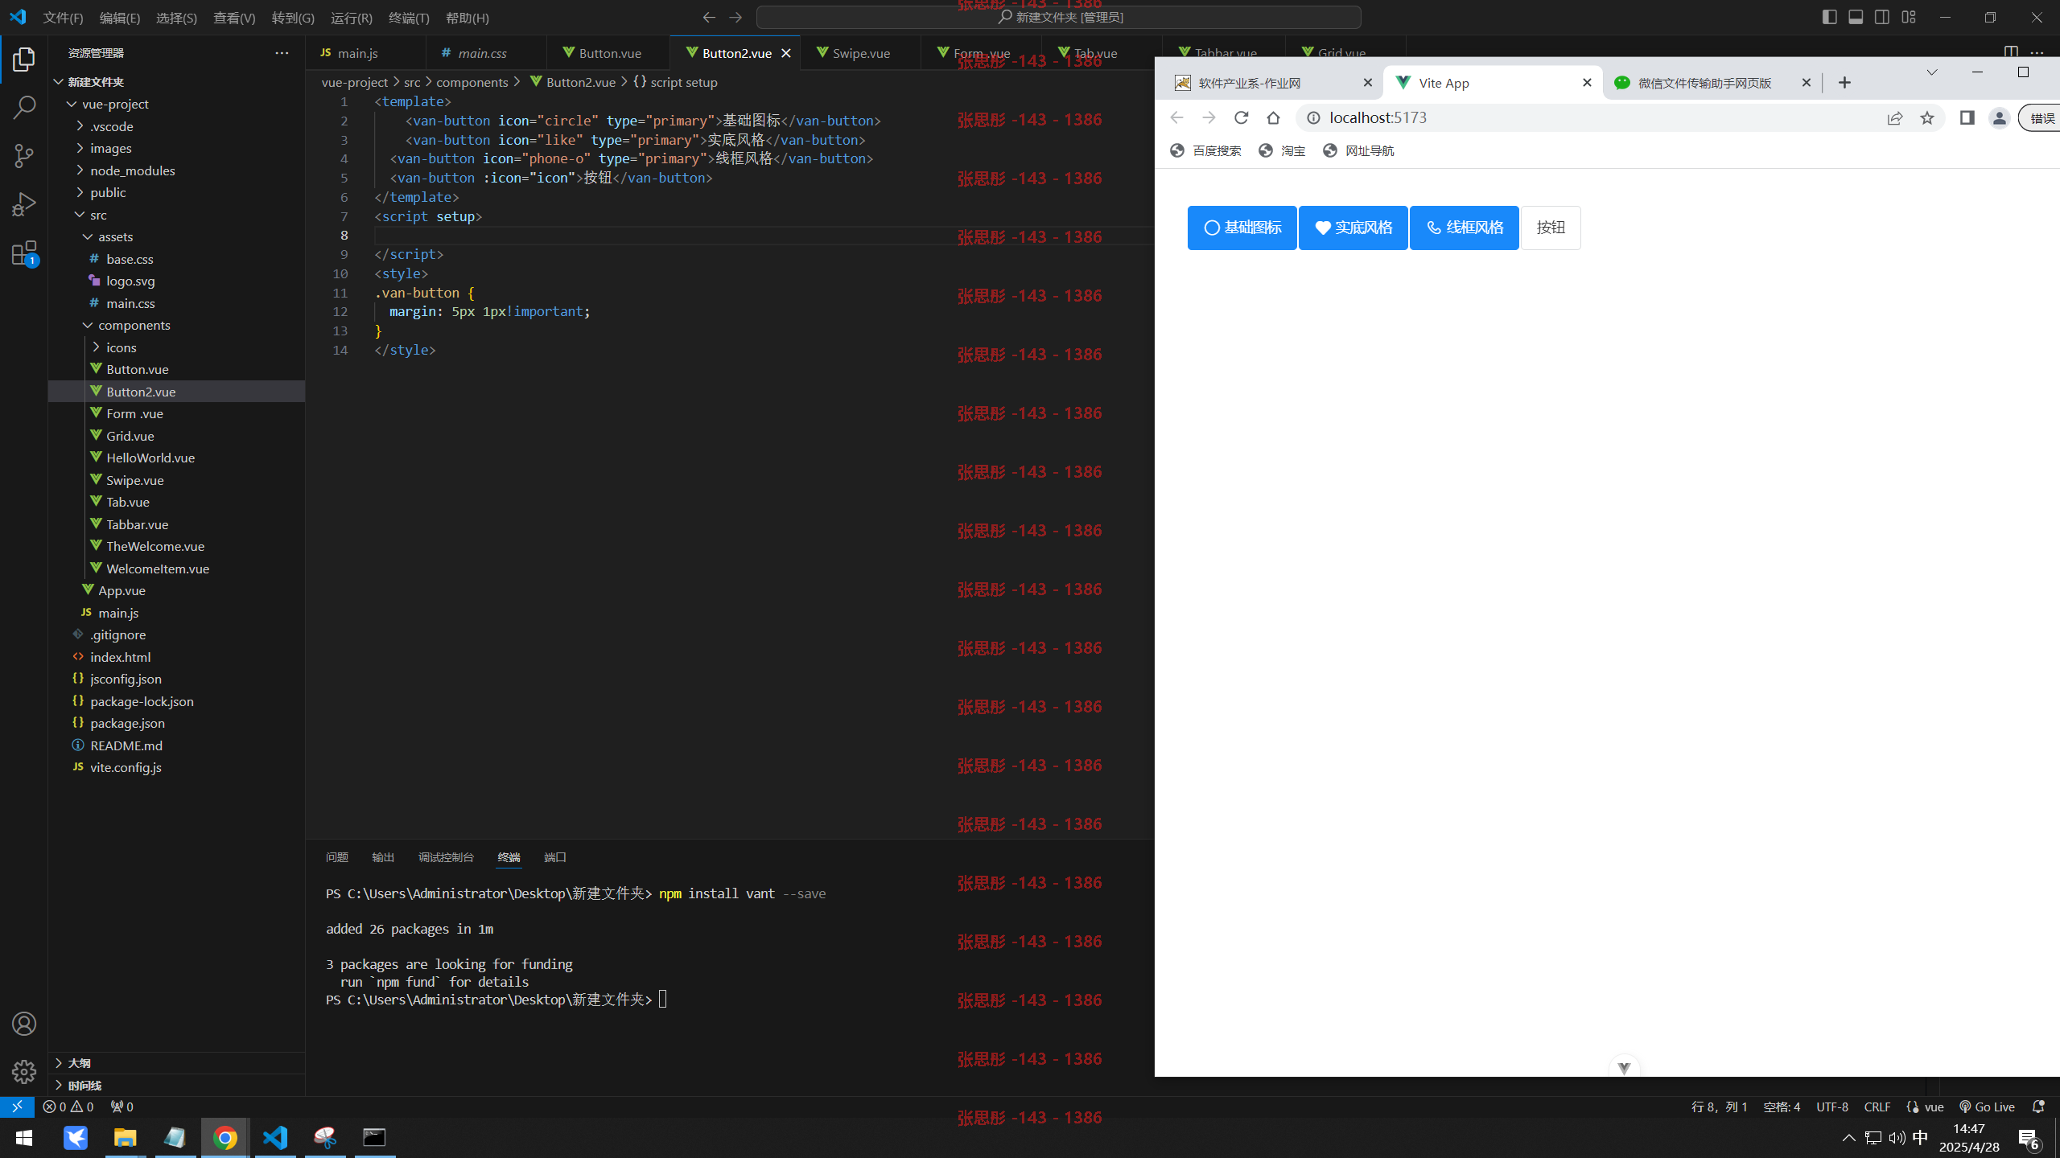
Task: Open the 百度搜索 bookmark
Action: [x=1205, y=150]
